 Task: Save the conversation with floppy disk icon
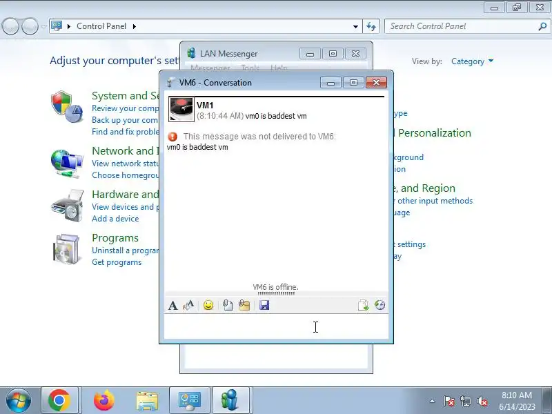(264, 305)
